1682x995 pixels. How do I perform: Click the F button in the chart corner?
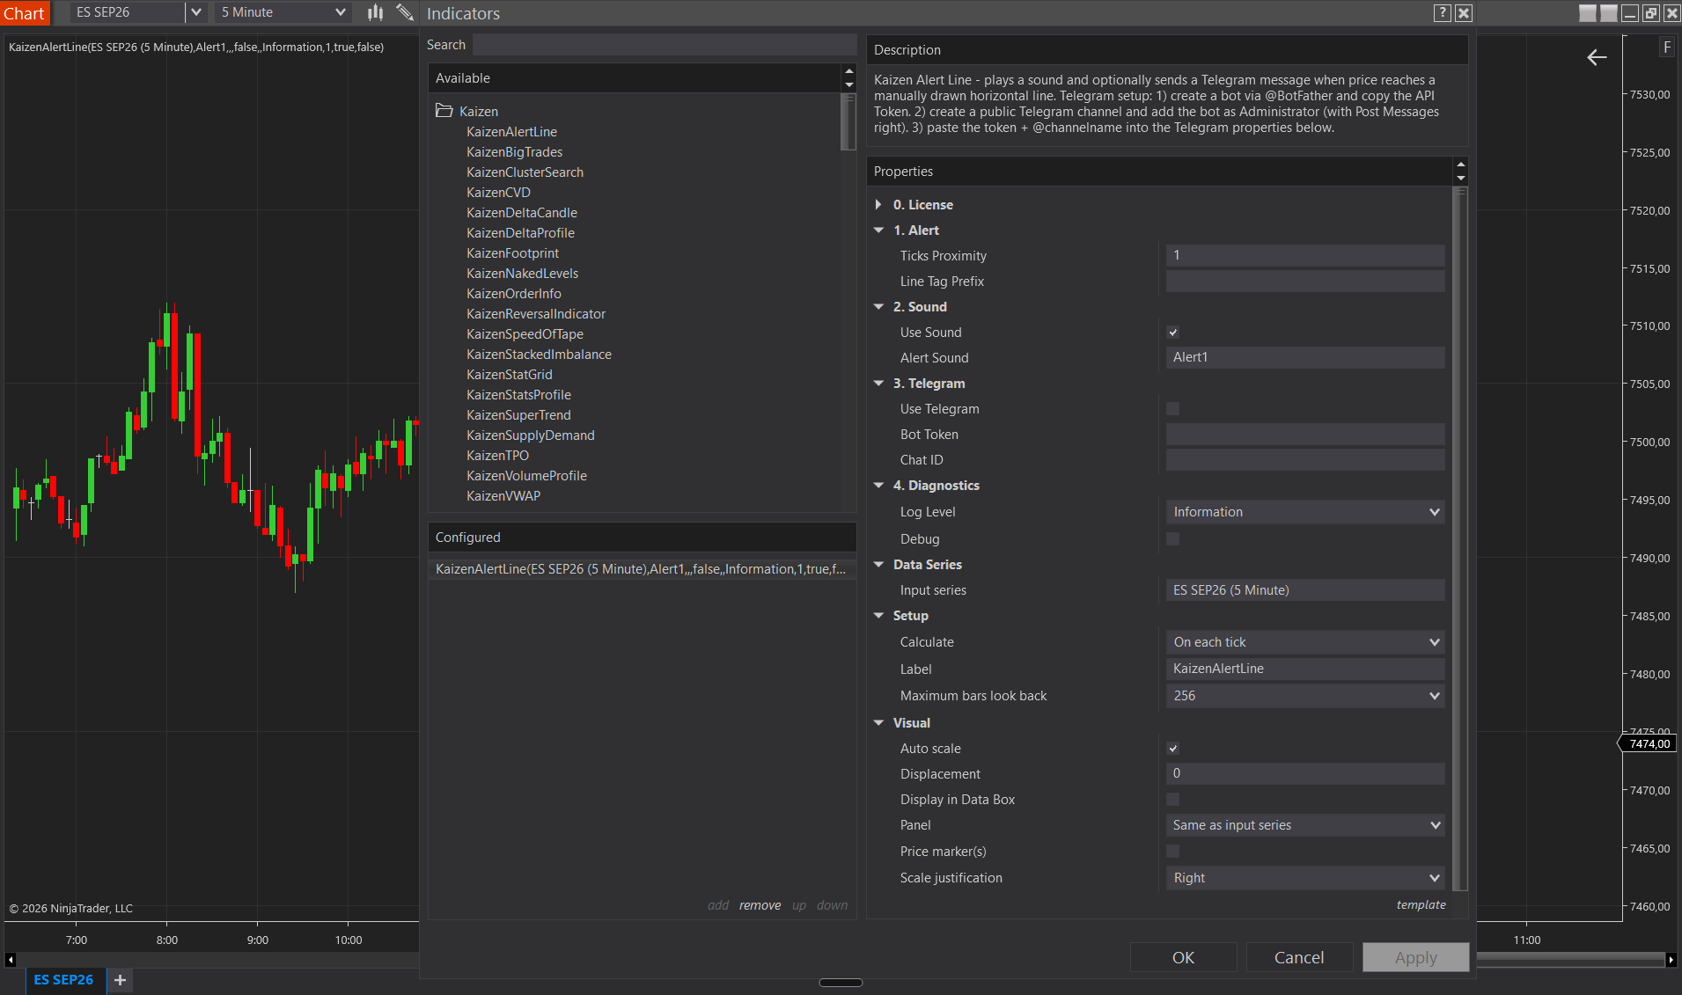pos(1666,48)
